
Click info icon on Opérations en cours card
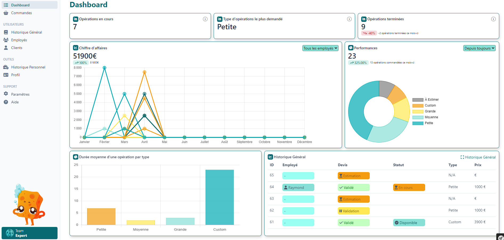click(205, 19)
